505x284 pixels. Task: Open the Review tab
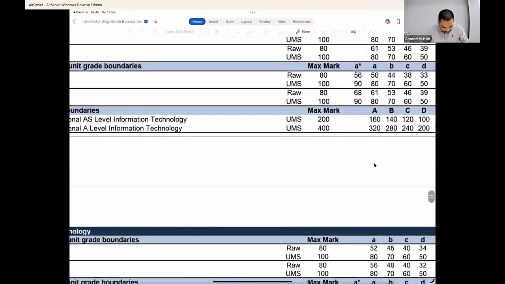point(265,21)
